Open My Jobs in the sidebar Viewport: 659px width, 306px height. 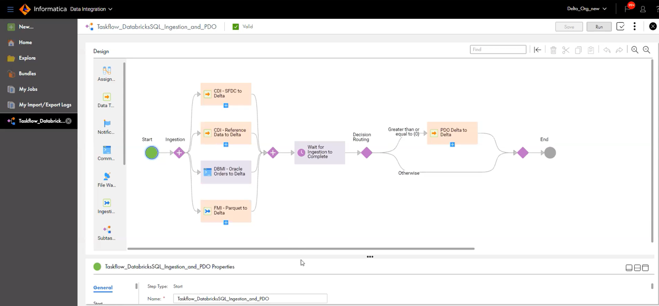point(28,89)
